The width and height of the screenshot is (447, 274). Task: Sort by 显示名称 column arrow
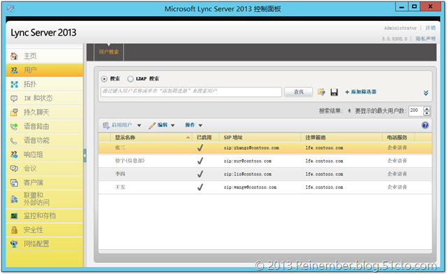188,138
